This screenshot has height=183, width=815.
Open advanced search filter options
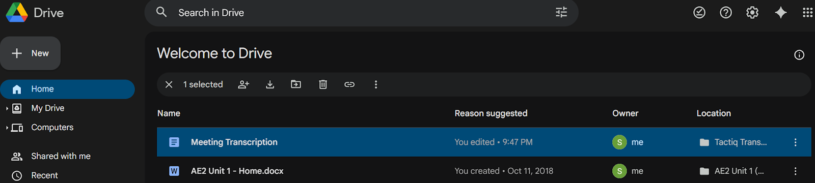point(561,13)
